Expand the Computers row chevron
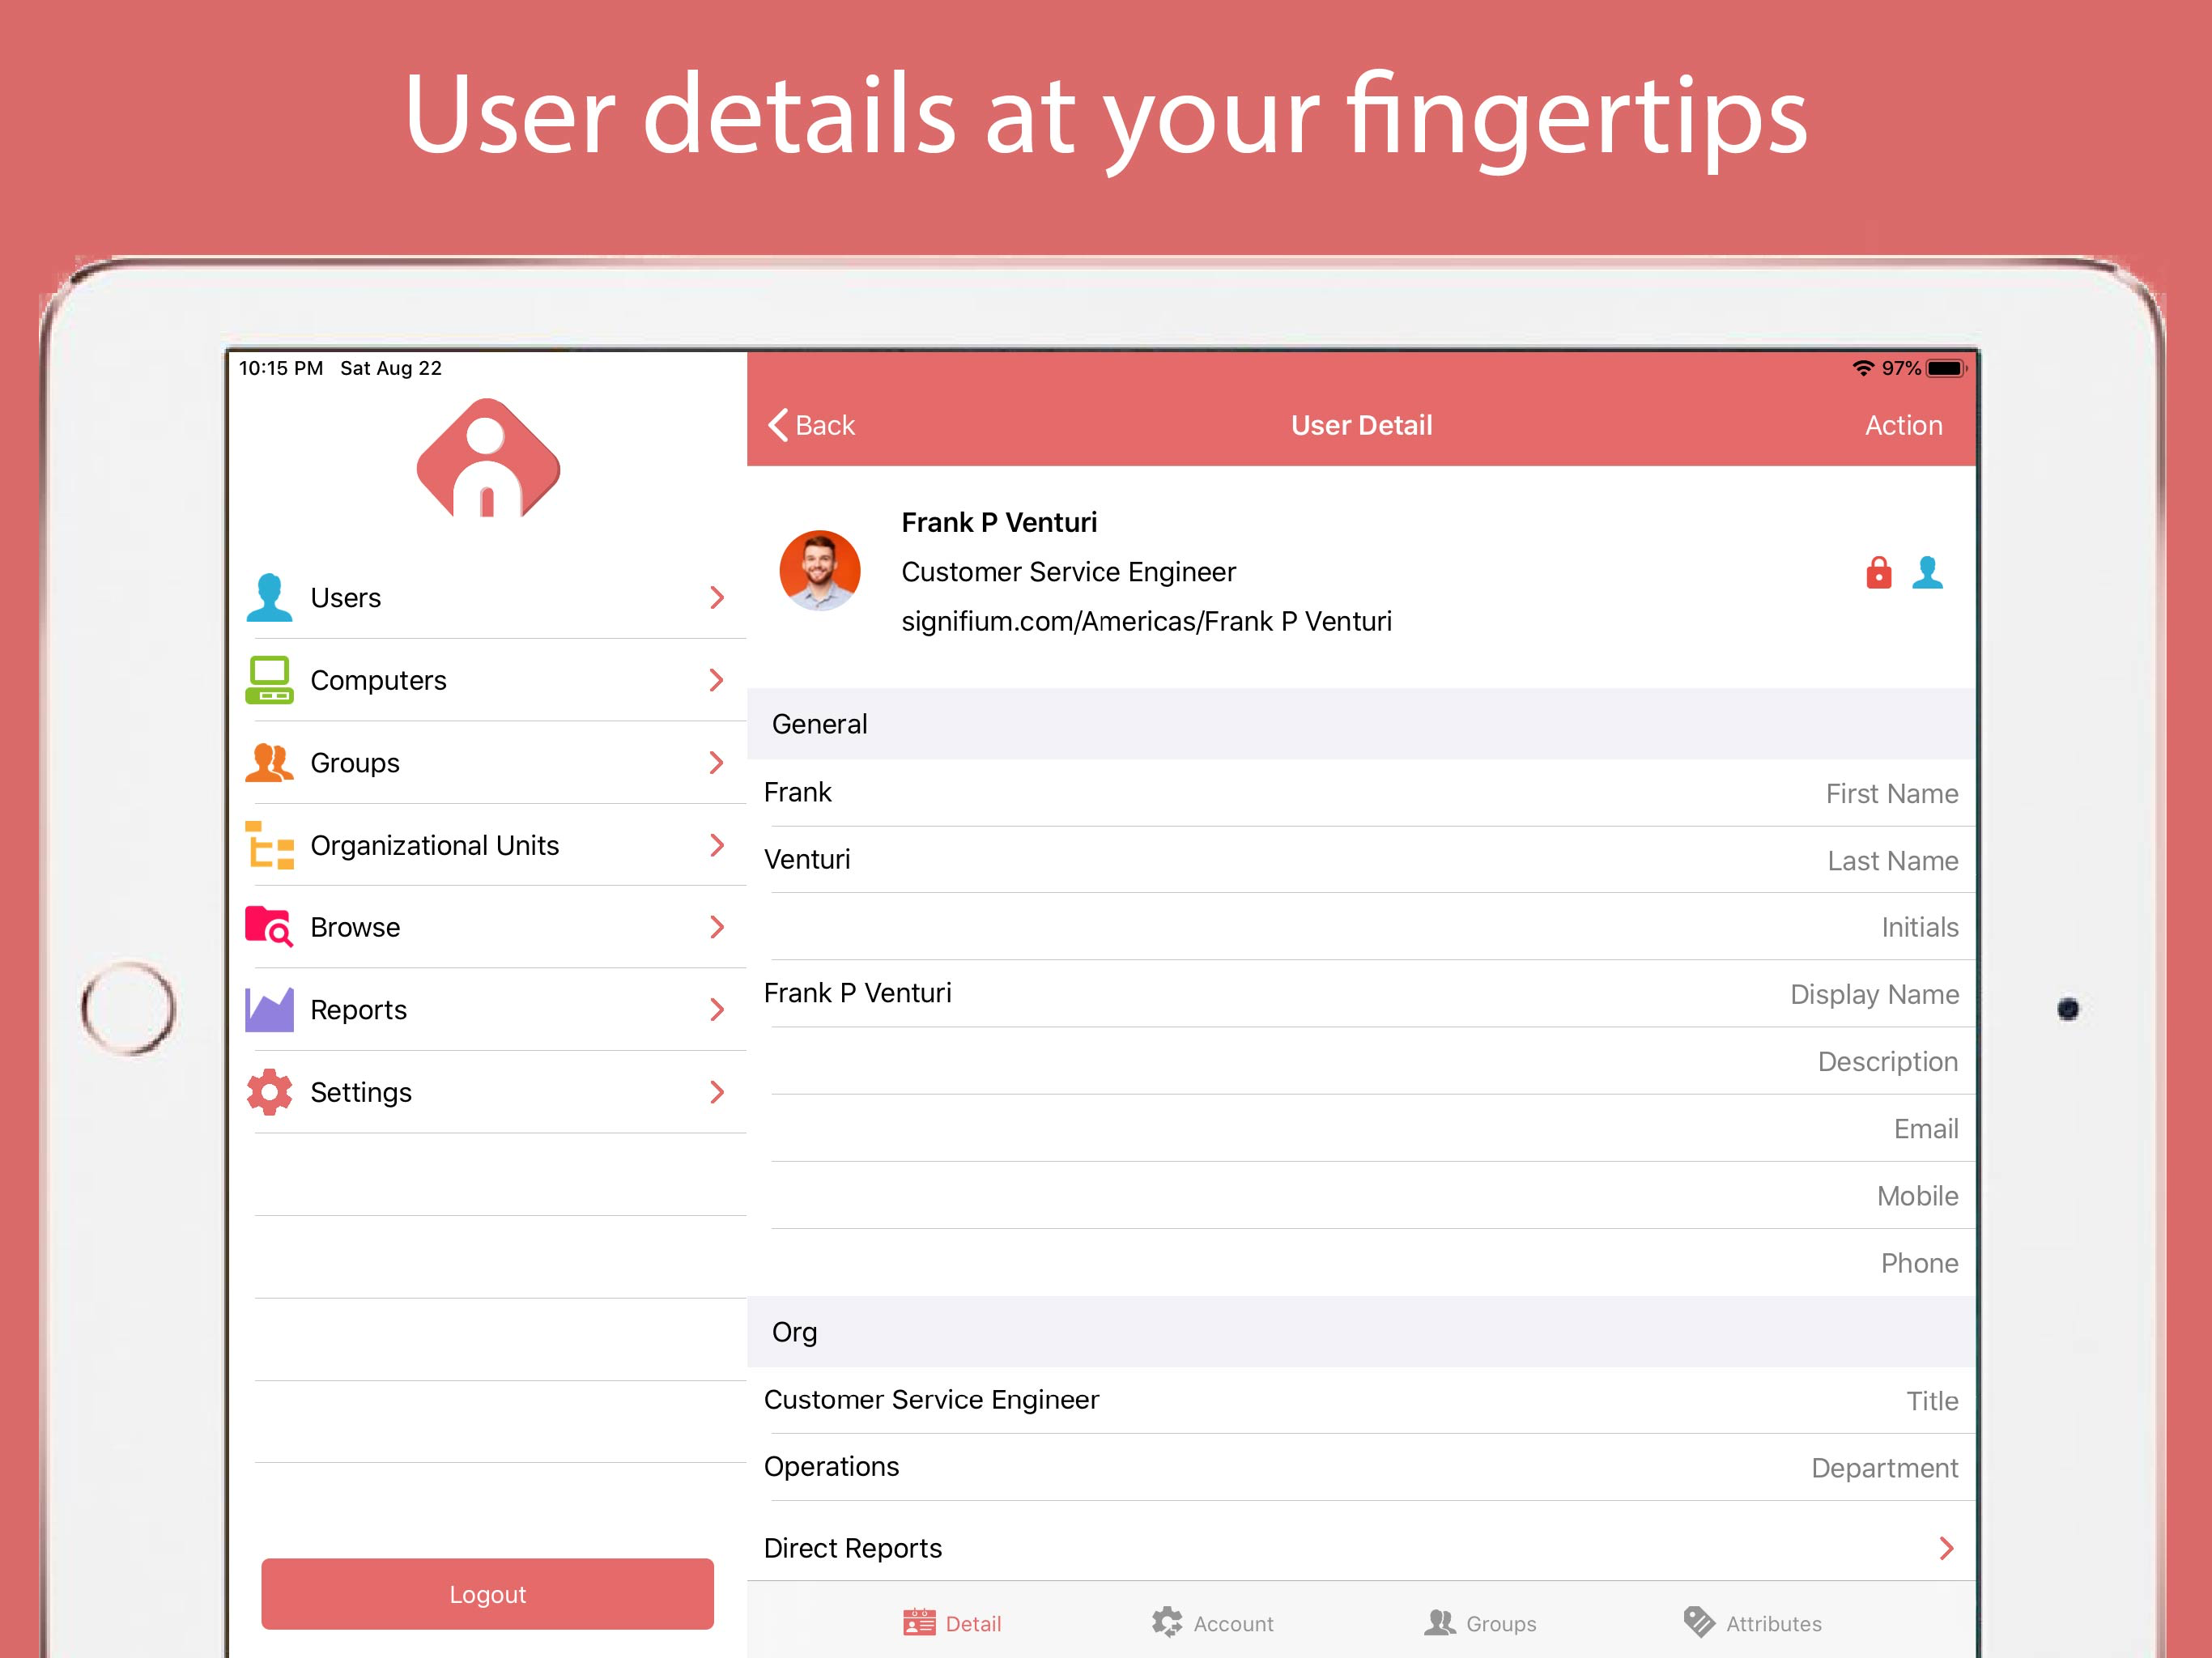The image size is (2212, 1658). pos(717,680)
